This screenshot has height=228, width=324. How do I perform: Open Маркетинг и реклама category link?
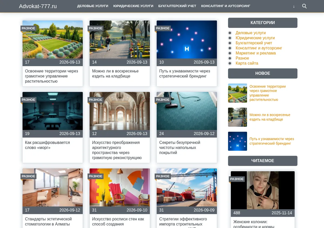256,53
